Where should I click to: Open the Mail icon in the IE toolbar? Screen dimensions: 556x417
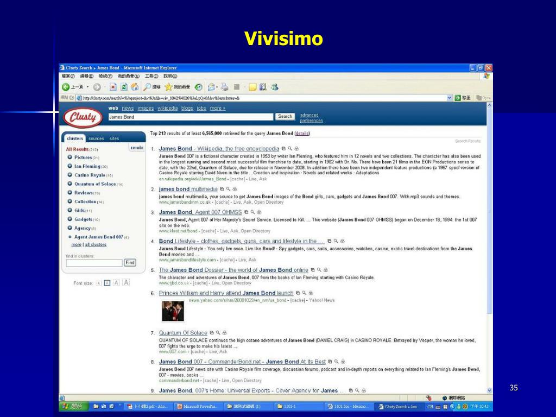click(212, 87)
